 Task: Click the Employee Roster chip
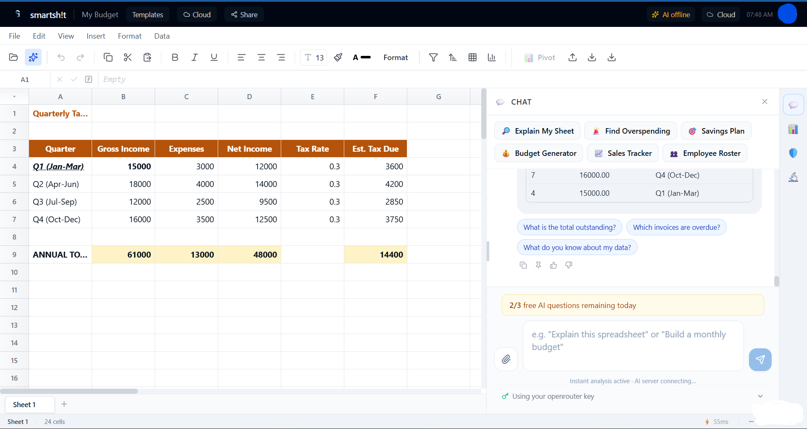[x=705, y=153]
